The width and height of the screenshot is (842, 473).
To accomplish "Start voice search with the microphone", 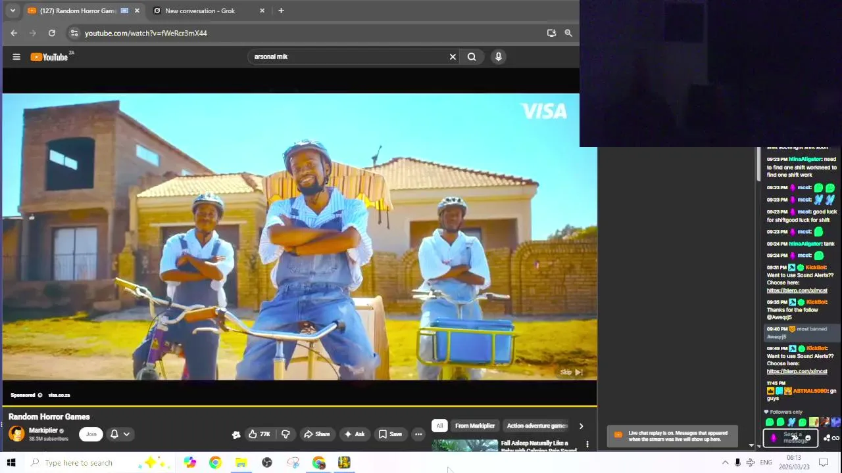I will click(499, 56).
